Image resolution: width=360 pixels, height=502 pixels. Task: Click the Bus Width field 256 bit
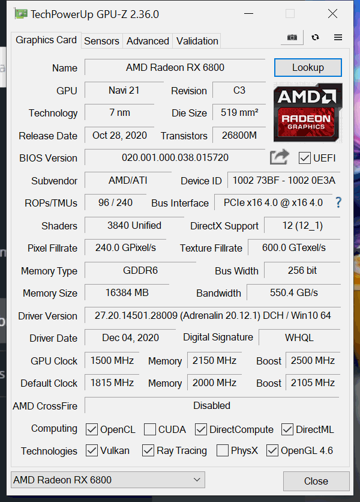click(302, 271)
